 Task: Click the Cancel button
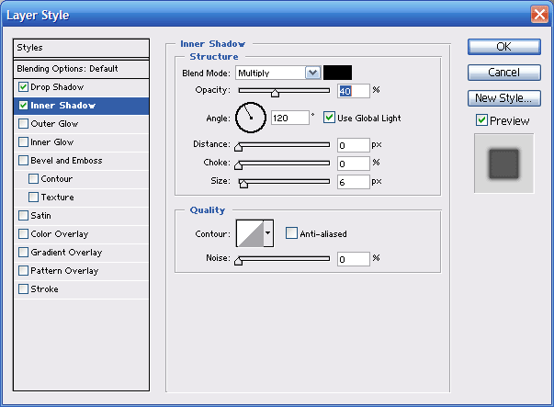pos(503,72)
